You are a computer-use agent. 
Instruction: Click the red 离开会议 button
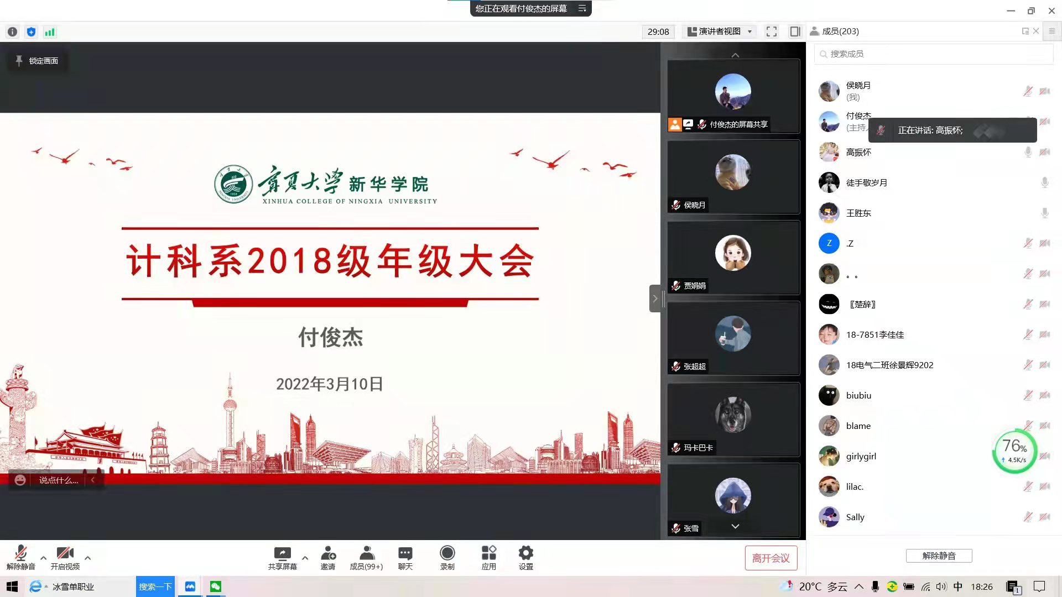pos(771,558)
